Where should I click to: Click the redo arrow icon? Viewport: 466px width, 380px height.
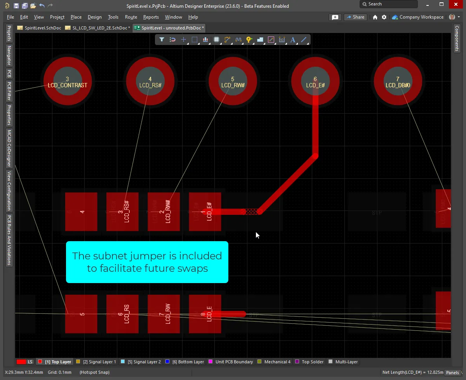point(50,6)
